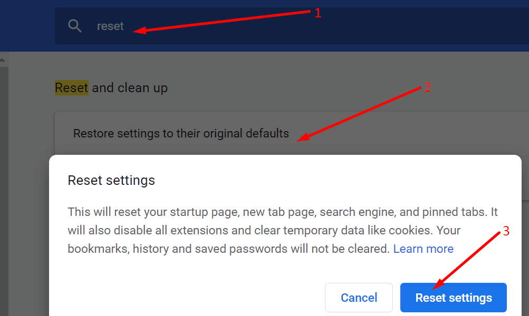
Task: Click the left vertical scrollbar track
Action: click(4, 189)
